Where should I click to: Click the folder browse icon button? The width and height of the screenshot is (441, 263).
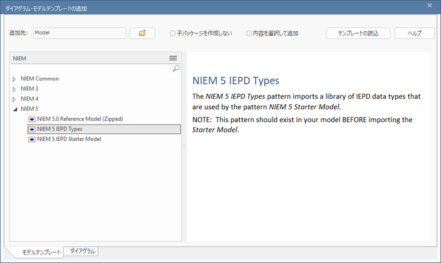[x=142, y=33]
